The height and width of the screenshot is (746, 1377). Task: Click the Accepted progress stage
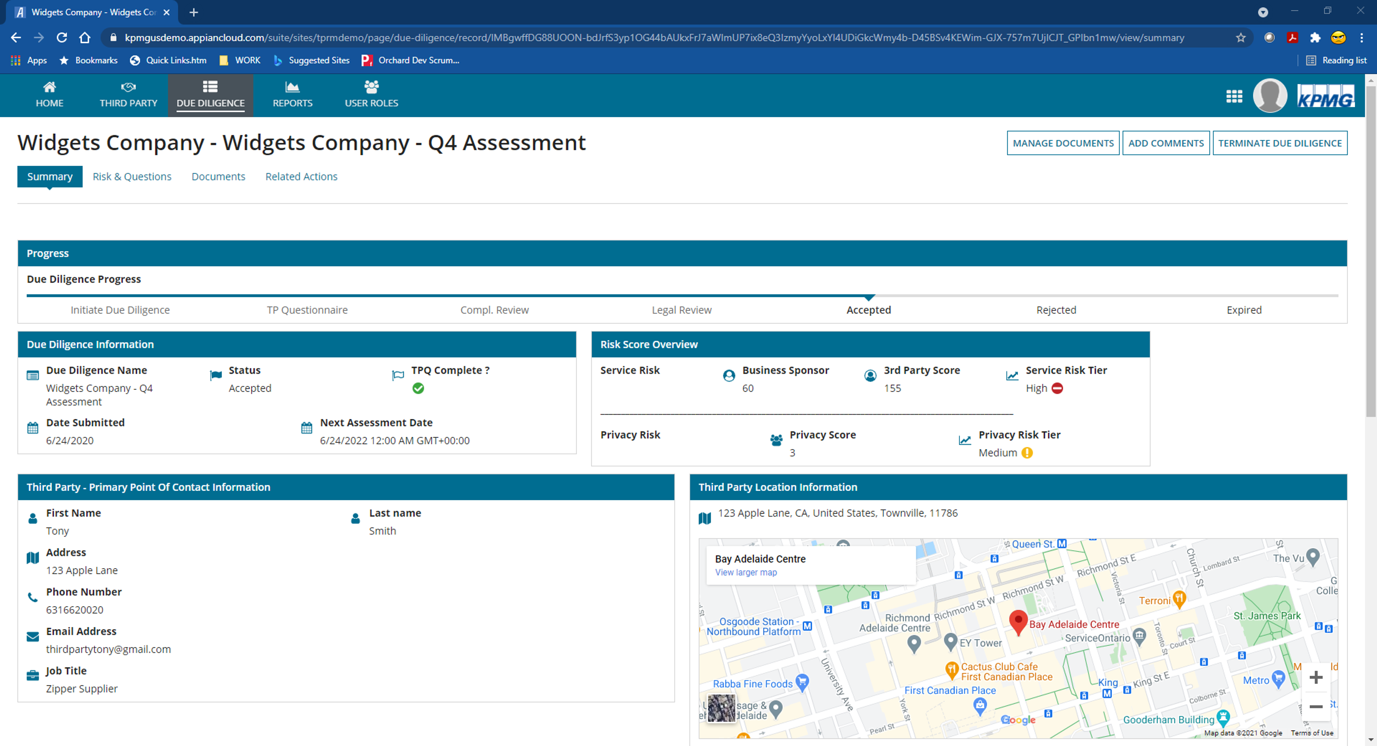[869, 310]
